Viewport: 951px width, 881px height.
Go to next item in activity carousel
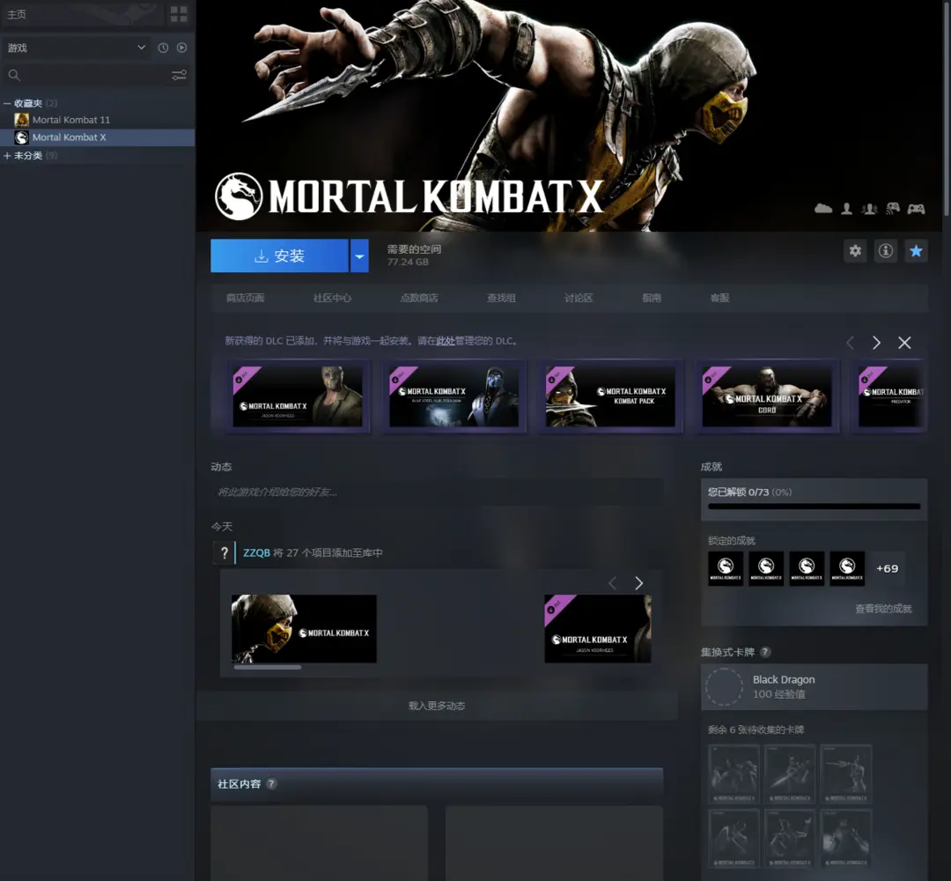click(x=638, y=583)
